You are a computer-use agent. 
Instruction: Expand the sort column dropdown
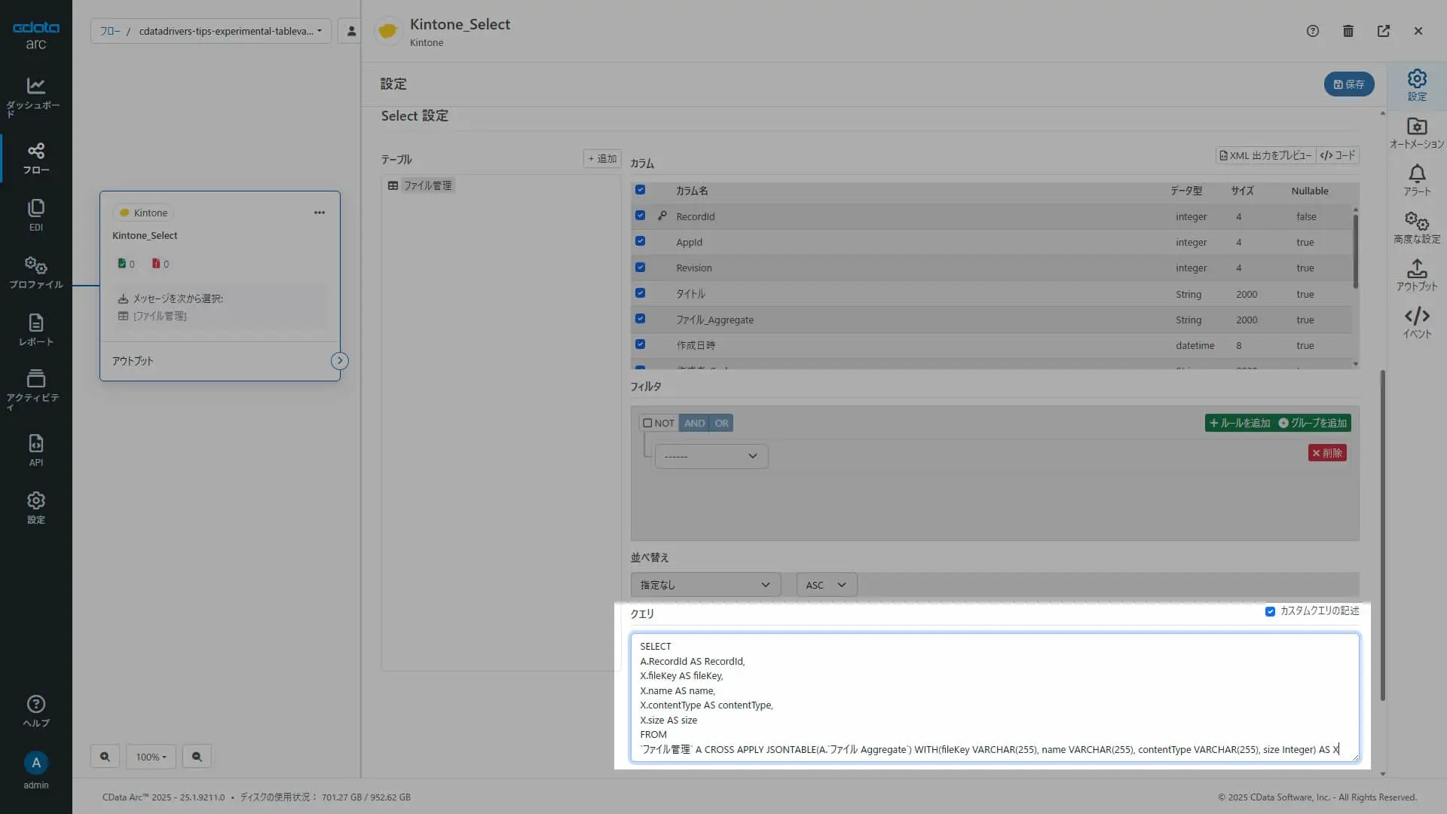tap(705, 585)
